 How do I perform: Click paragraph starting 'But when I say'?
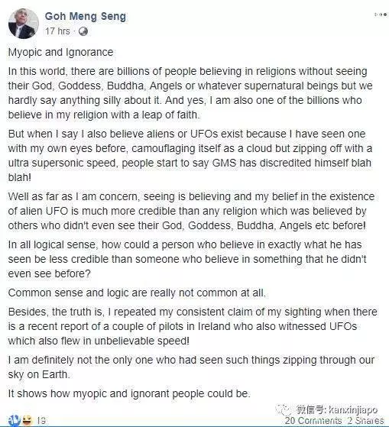[x=190, y=156]
